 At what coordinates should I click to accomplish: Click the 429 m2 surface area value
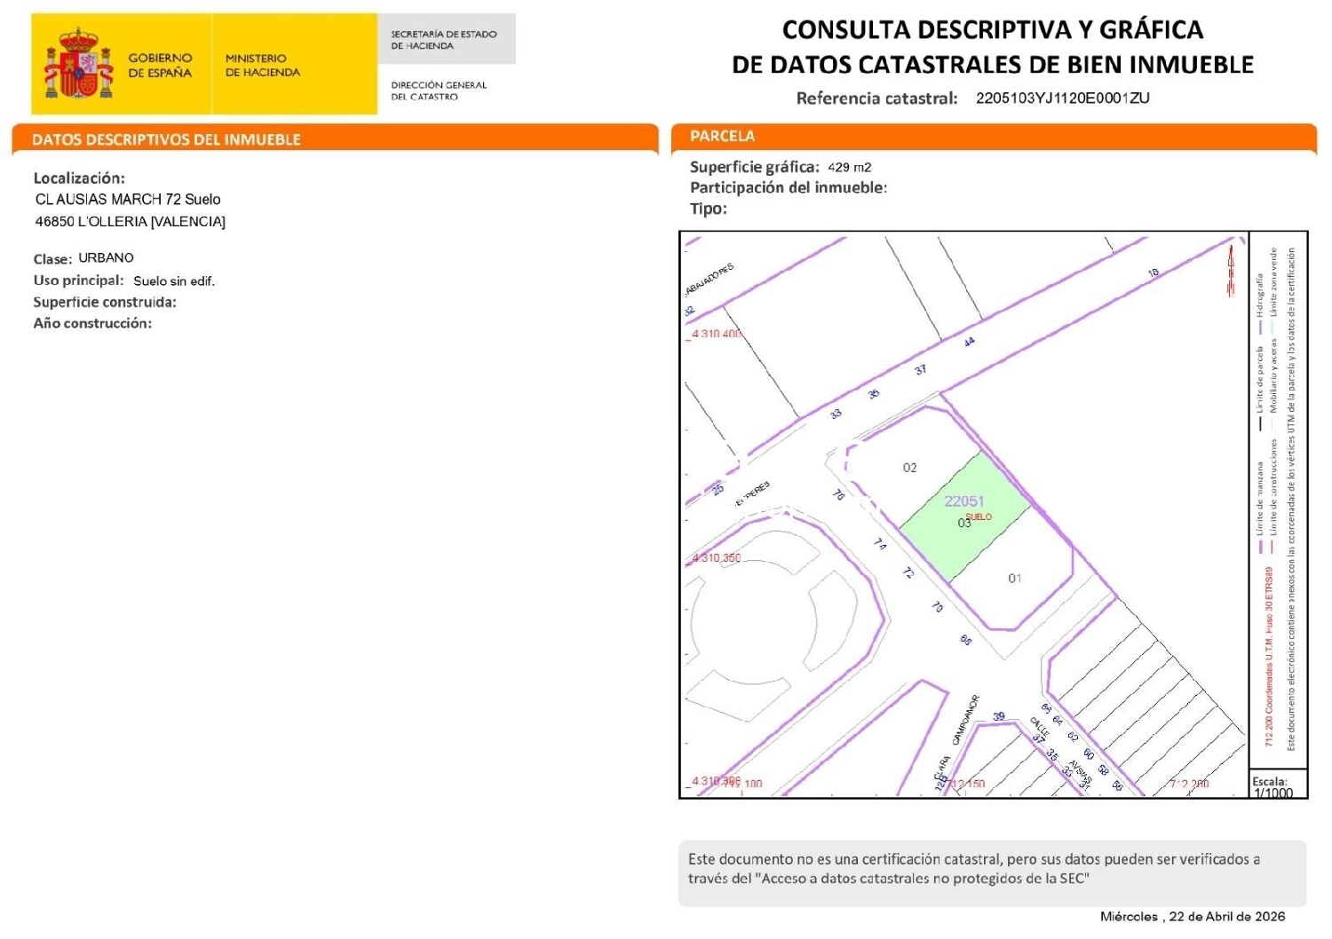click(849, 168)
